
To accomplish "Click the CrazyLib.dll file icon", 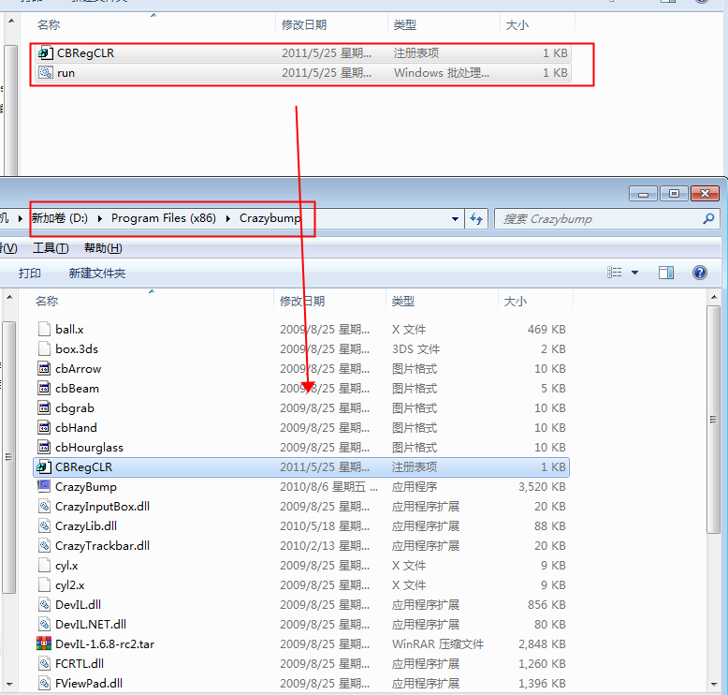I will coord(44,525).
